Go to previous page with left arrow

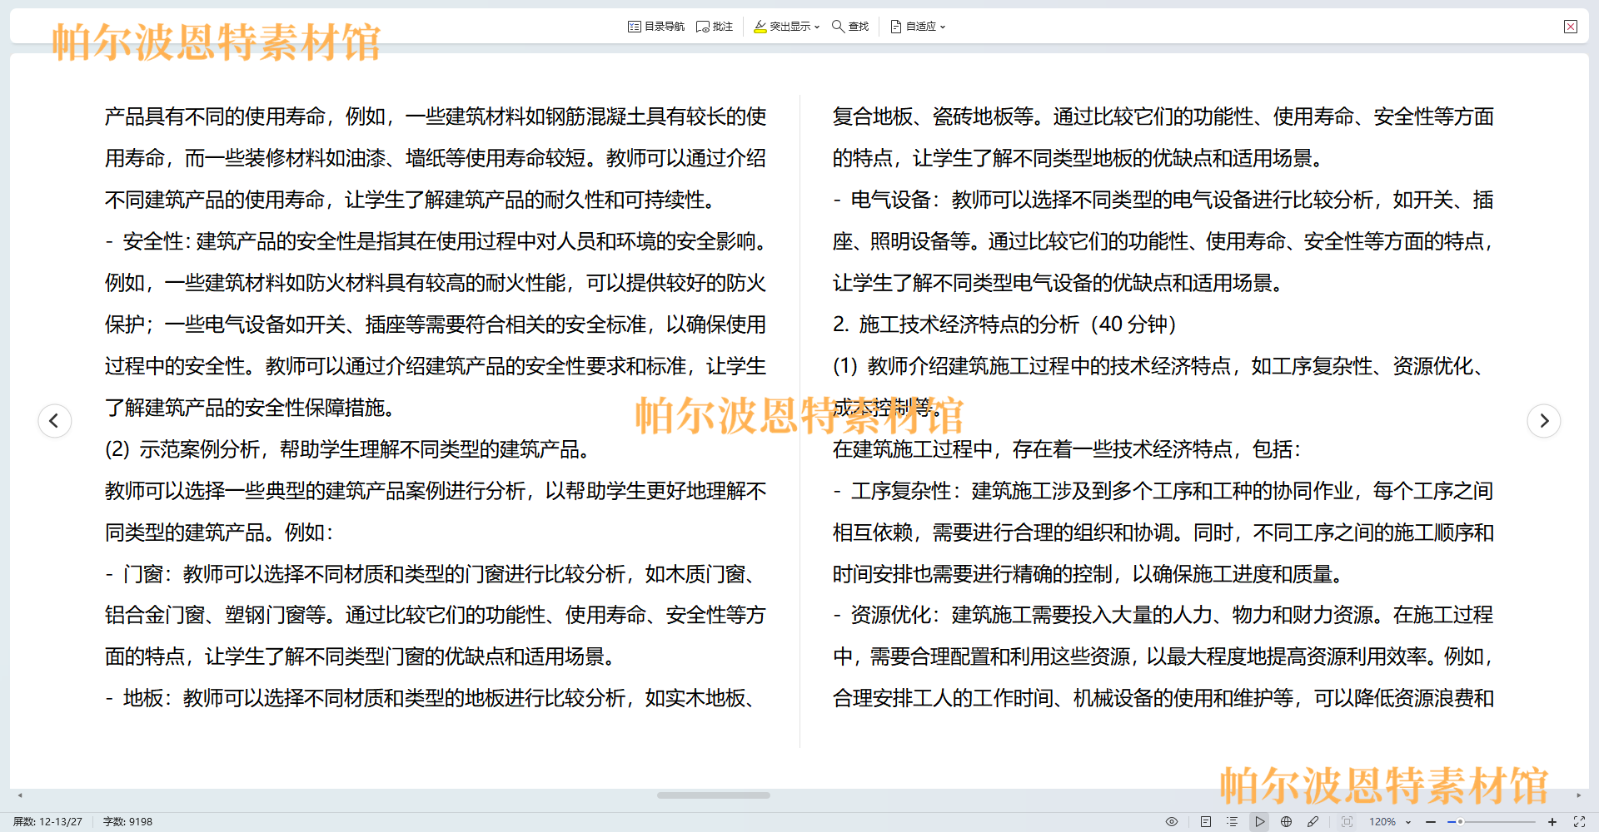(55, 420)
